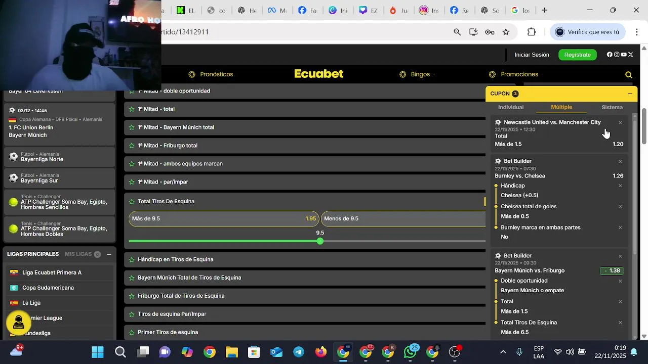Open the Promociones menu
Screen dimensions: 648x364
[x=514, y=74]
